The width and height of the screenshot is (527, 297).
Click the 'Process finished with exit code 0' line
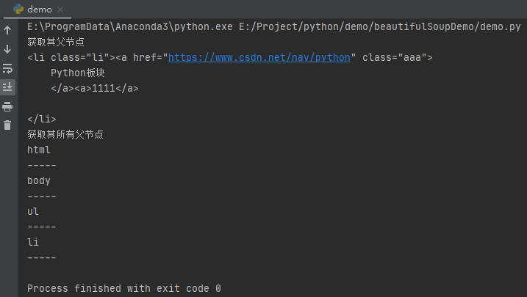[123, 288]
